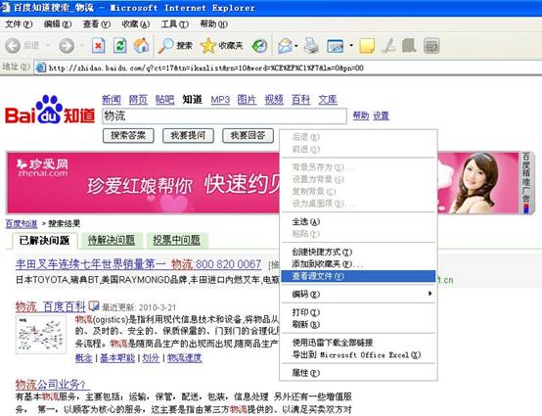Click the 搜索答案 button
This screenshot has height=416, width=542.
click(x=128, y=135)
